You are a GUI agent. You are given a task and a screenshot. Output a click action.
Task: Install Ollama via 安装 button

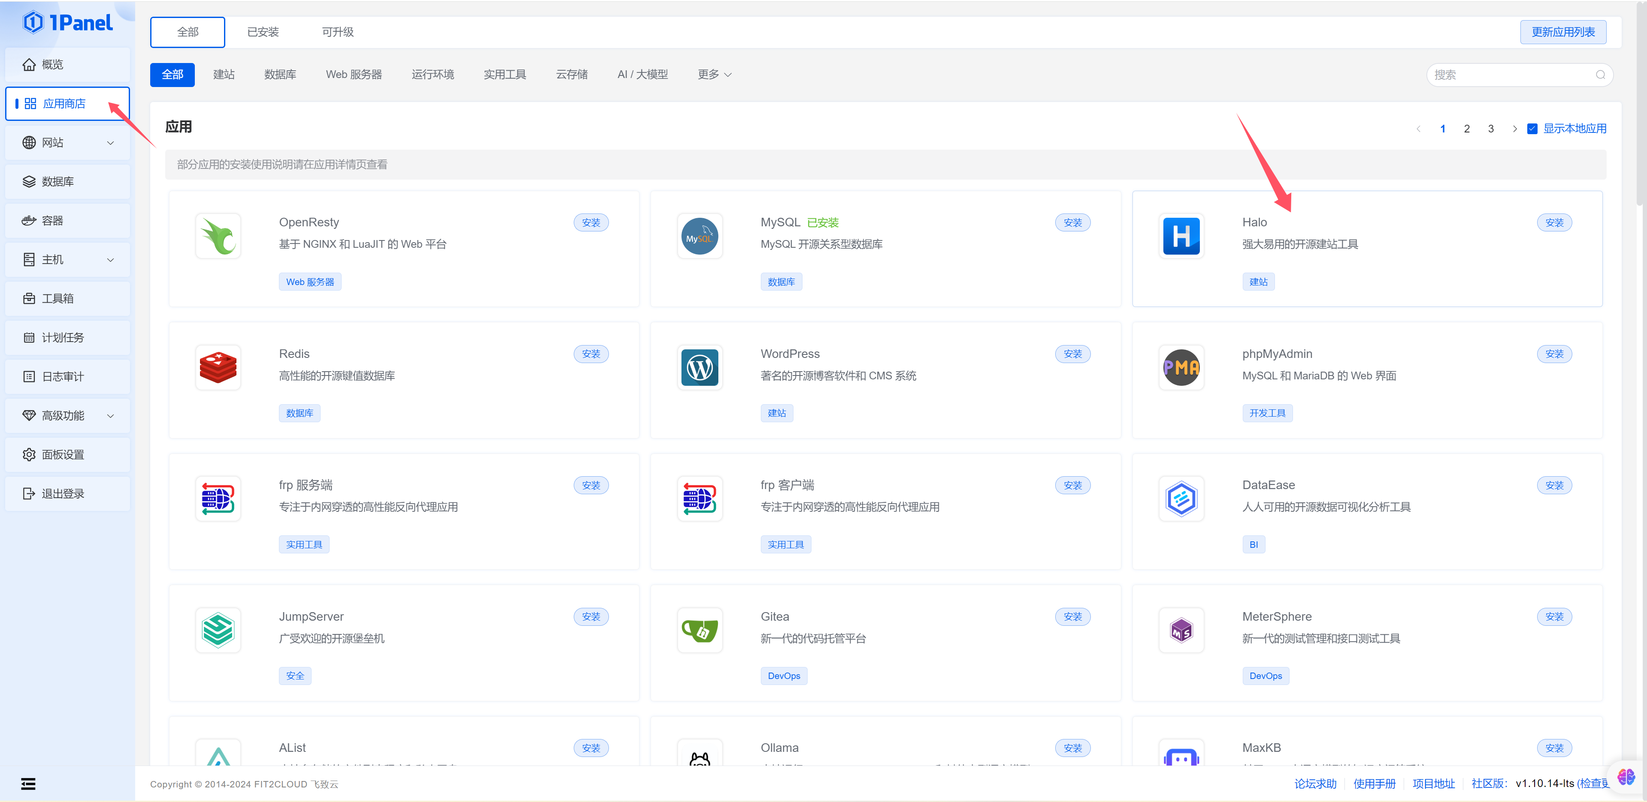pos(1072,748)
